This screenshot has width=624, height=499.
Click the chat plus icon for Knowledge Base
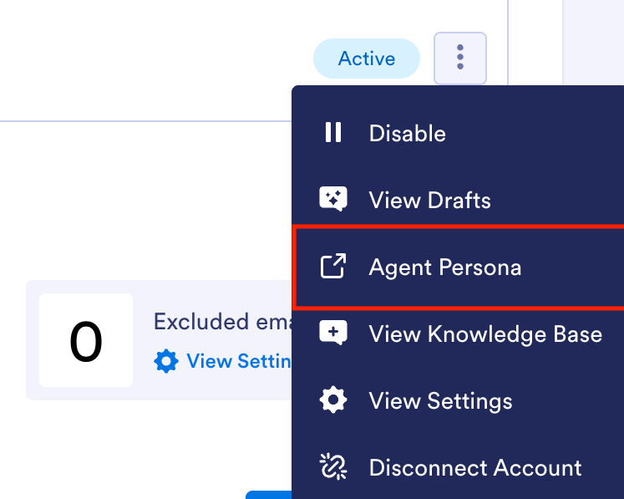point(333,334)
